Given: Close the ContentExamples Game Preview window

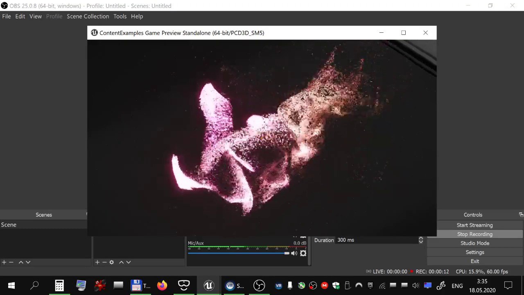Looking at the screenshot, I should (425, 33).
